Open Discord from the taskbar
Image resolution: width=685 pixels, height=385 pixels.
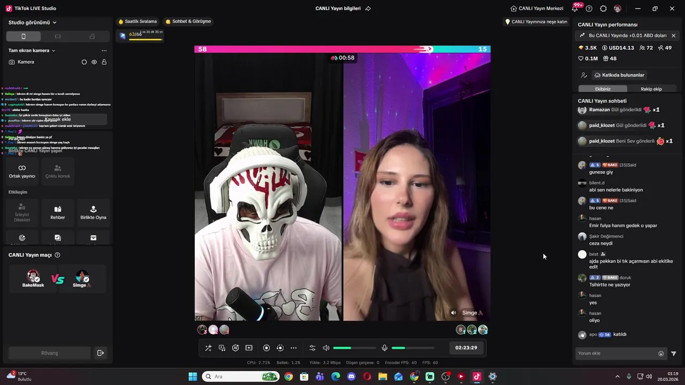(x=351, y=376)
